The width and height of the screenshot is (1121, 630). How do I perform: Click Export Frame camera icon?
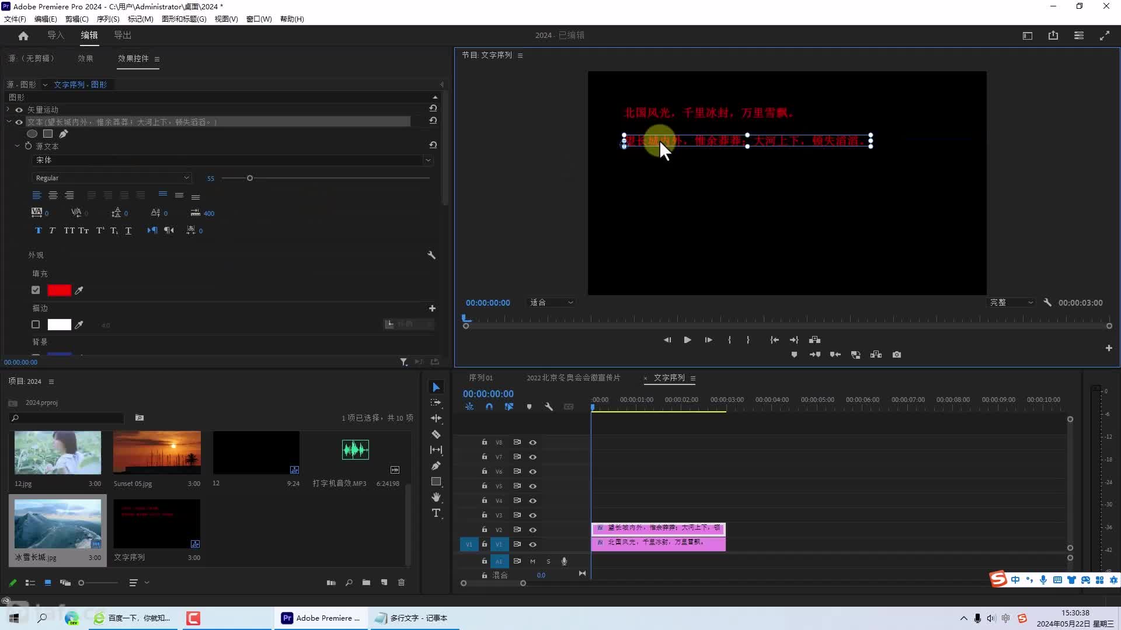897,355
